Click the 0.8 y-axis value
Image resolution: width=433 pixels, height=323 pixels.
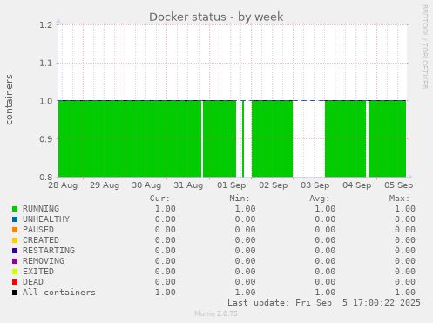tap(46, 177)
